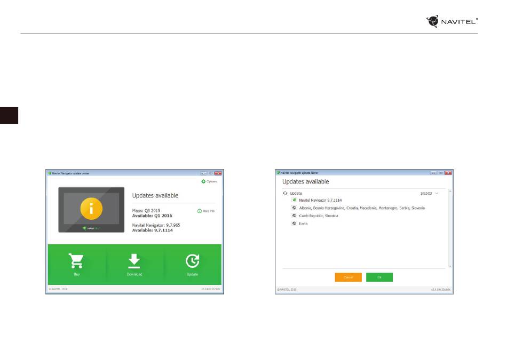Image resolution: width=507 pixels, height=359 pixels.
Task: Select the 'Albania, Bosnia-Herzegovina, Croatia...' row text
Action: (x=362, y=208)
